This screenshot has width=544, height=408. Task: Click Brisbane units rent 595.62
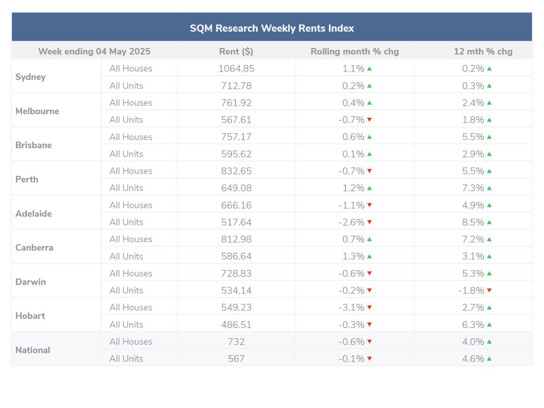tap(236, 154)
